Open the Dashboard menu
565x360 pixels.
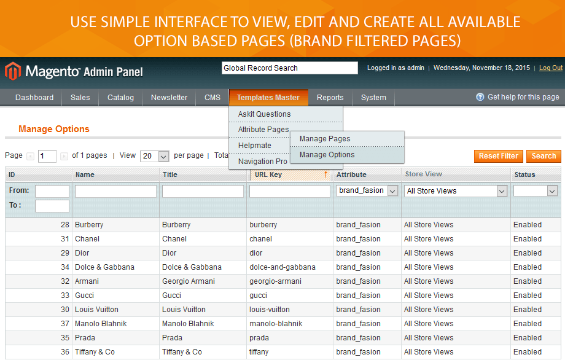click(34, 98)
